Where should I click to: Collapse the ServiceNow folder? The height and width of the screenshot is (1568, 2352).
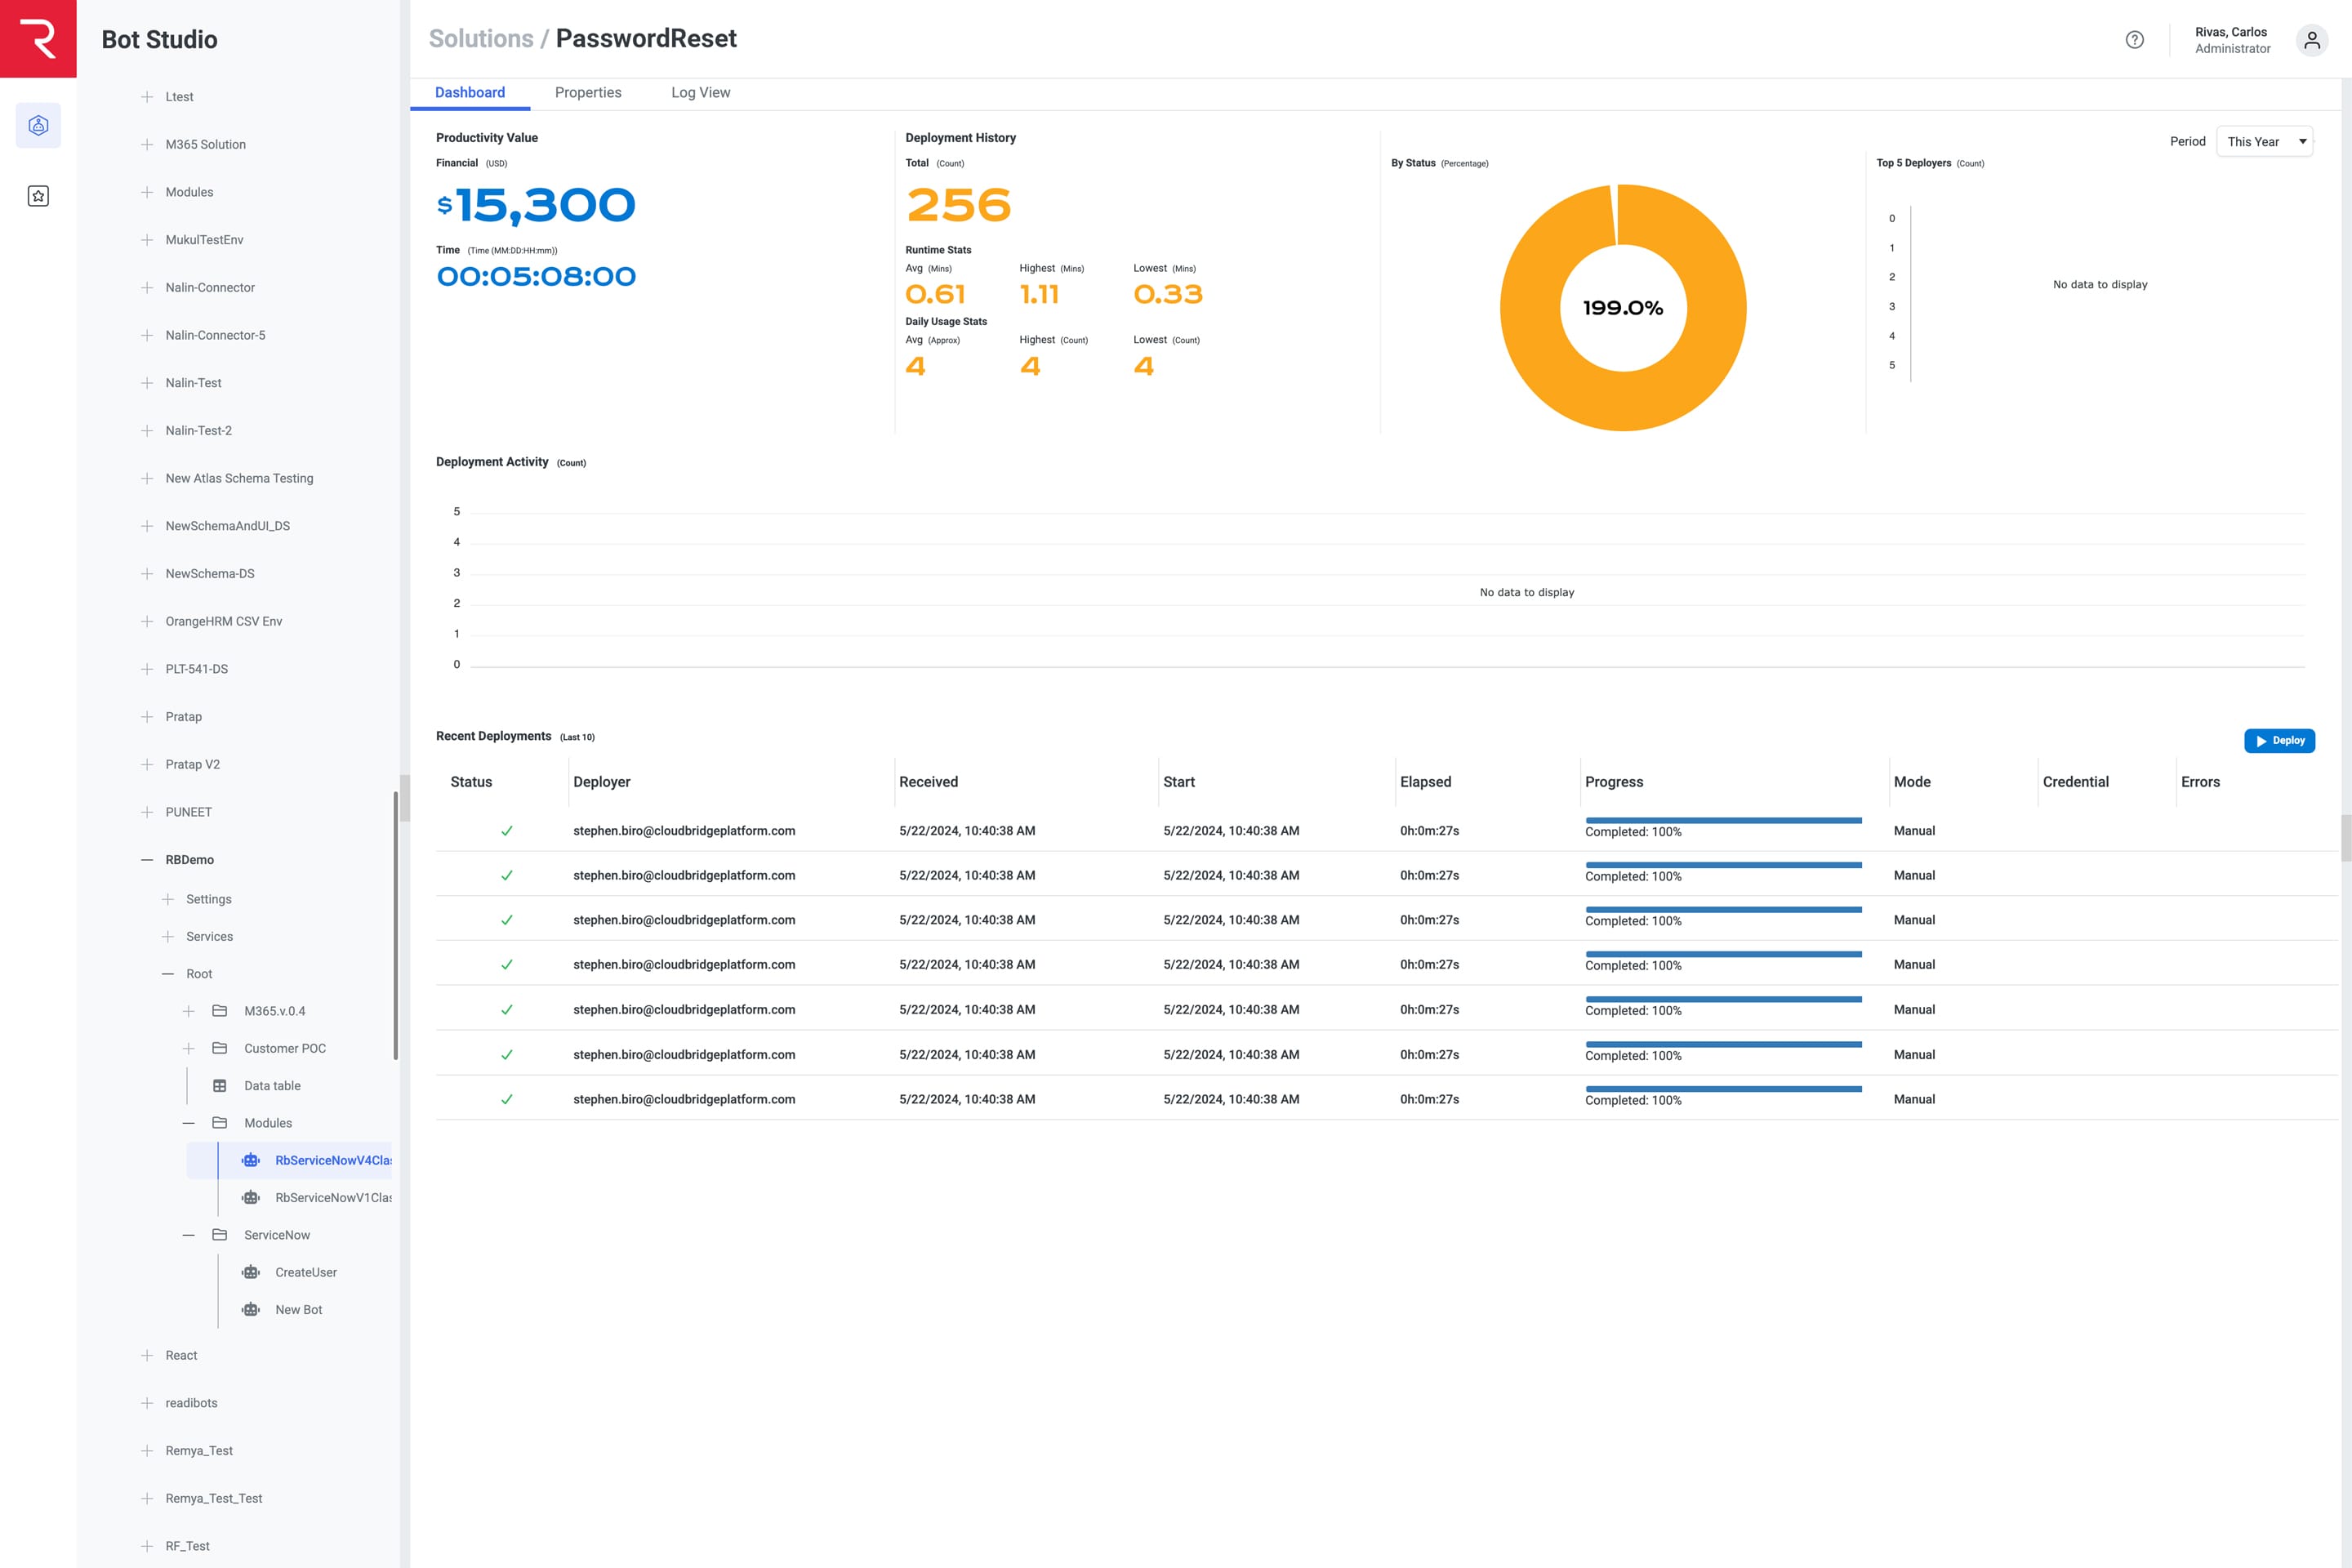pos(188,1235)
